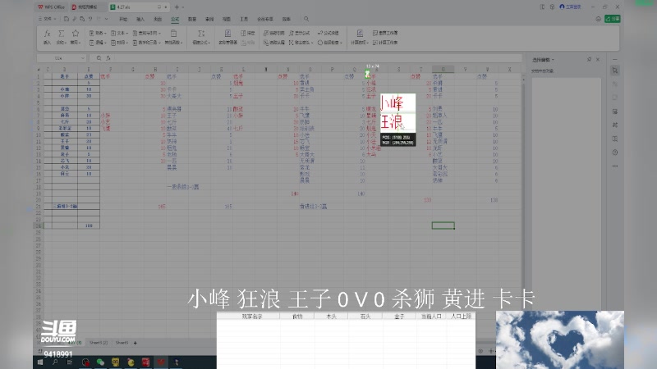Viewport: 657px width, 369px height.
Task: Click the AutoSum sigma icon
Action: pos(61,34)
